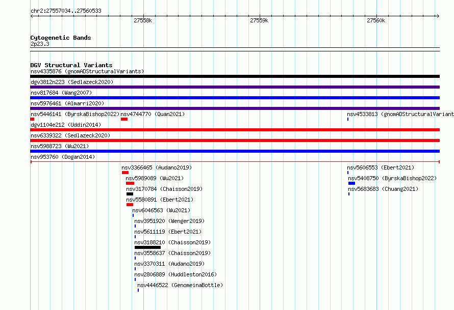Click blue tick under nsv4446522
Image resolution: width=454 pixels, height=310 pixels.
pyautogui.click(x=138, y=290)
